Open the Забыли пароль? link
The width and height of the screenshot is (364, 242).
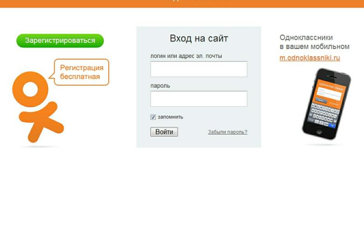[228, 132]
